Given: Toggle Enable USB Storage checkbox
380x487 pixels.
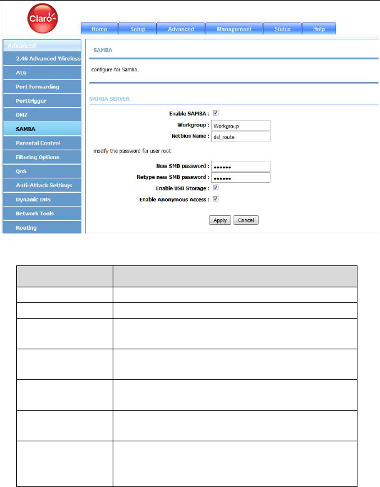Looking at the screenshot, I should tap(215, 188).
